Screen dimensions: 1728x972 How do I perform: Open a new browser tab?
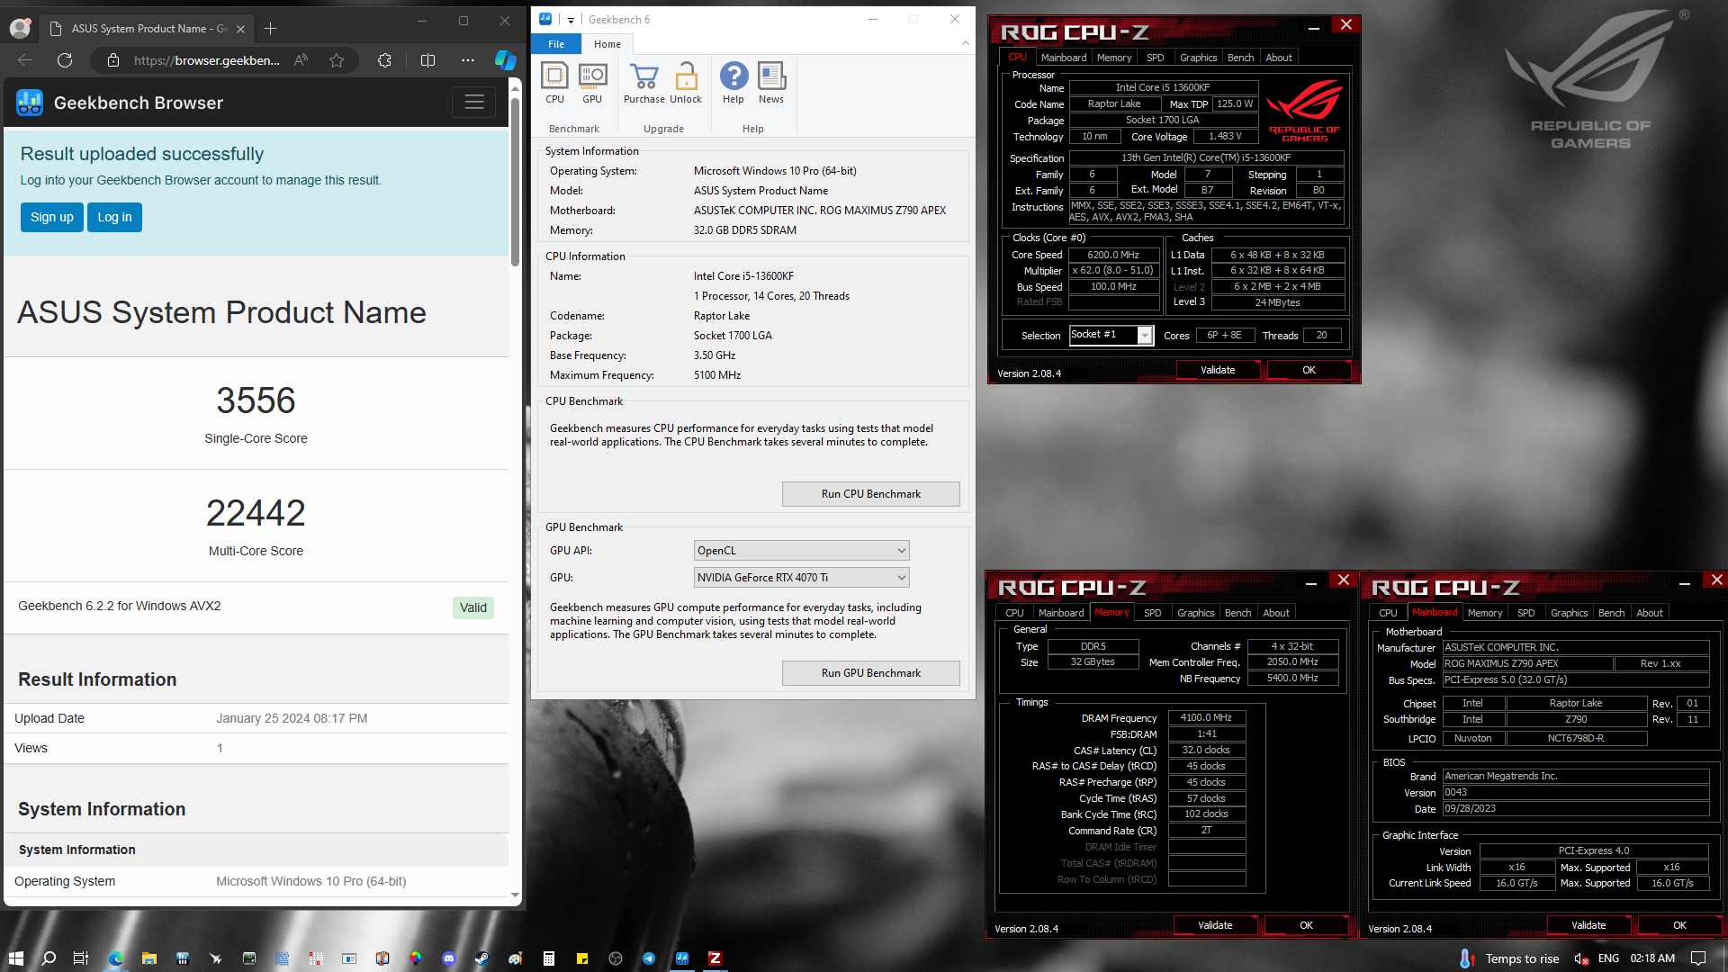click(x=270, y=29)
